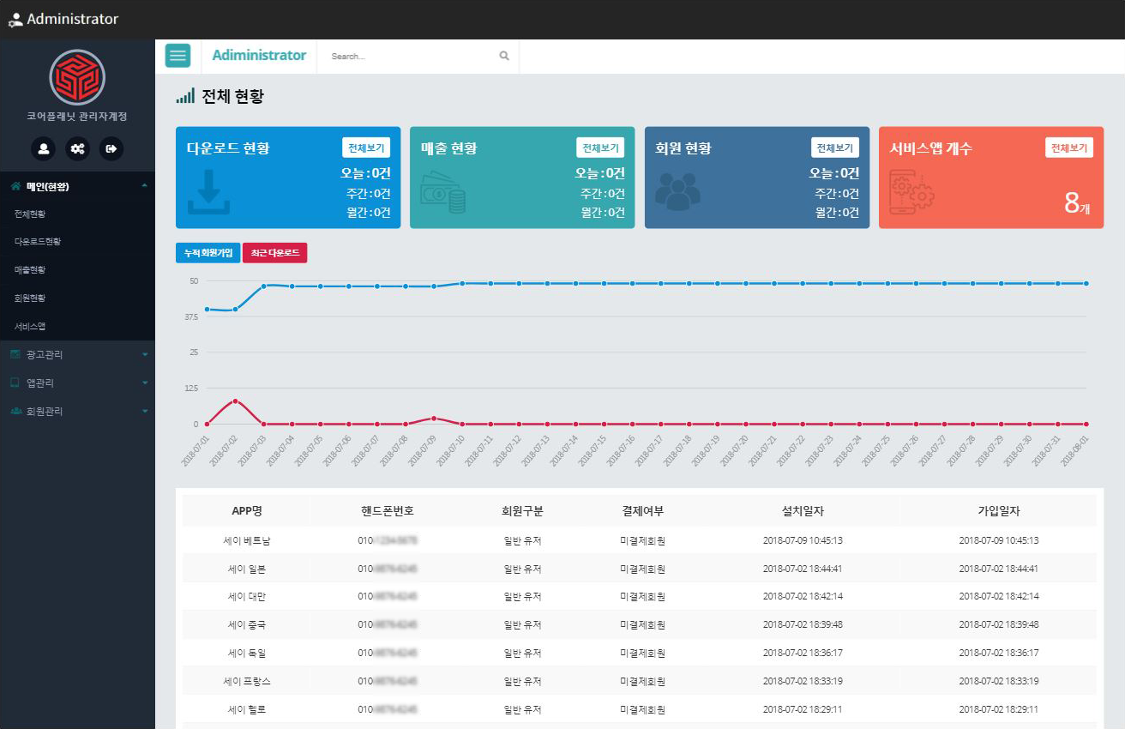Select the 세이 프랑스 app name cell
The height and width of the screenshot is (729, 1125).
(x=247, y=681)
